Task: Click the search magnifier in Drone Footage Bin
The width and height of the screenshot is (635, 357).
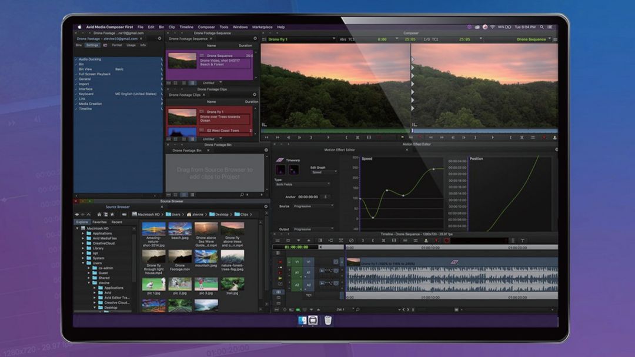Action: 242,195
